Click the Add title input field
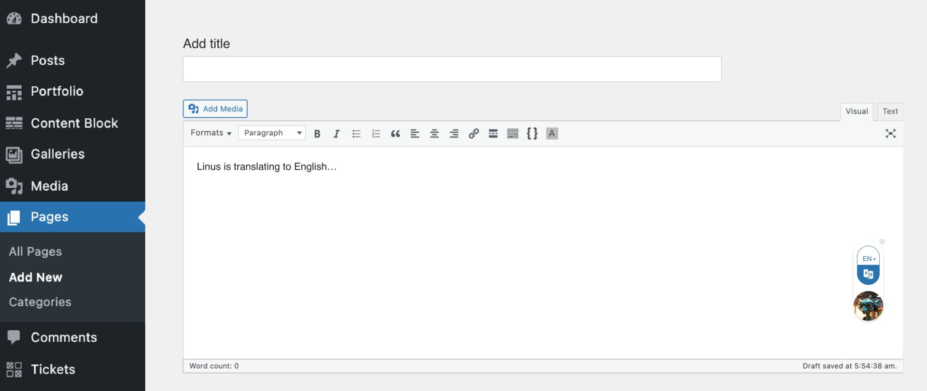The image size is (927, 391). click(452, 70)
